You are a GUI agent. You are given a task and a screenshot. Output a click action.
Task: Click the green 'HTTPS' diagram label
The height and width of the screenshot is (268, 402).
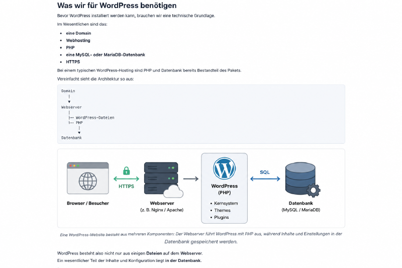tap(127, 187)
